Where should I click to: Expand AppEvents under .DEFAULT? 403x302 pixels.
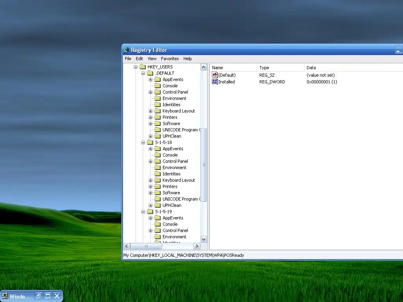[151, 79]
